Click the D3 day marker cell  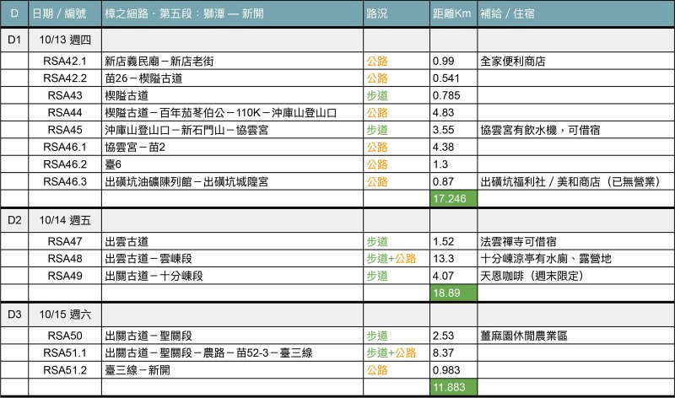[13, 314]
